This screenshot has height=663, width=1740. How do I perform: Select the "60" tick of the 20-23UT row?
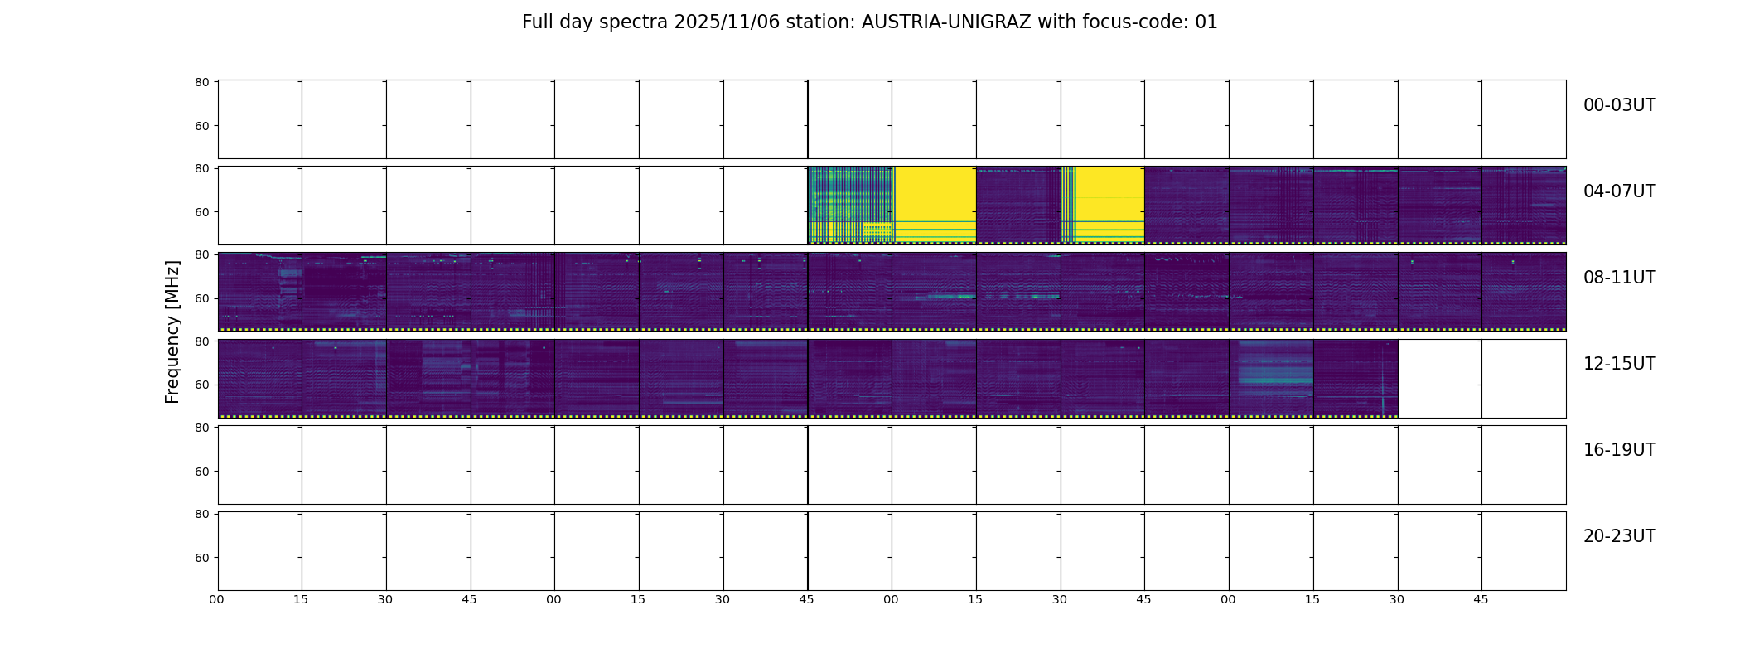coord(201,558)
